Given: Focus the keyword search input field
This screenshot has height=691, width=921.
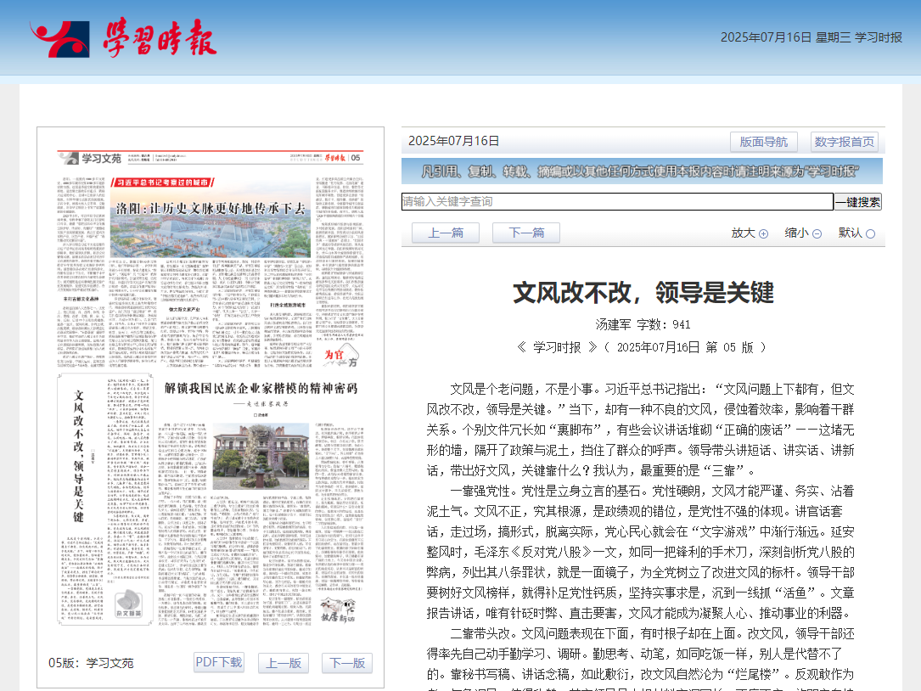Looking at the screenshot, I should [x=617, y=201].
